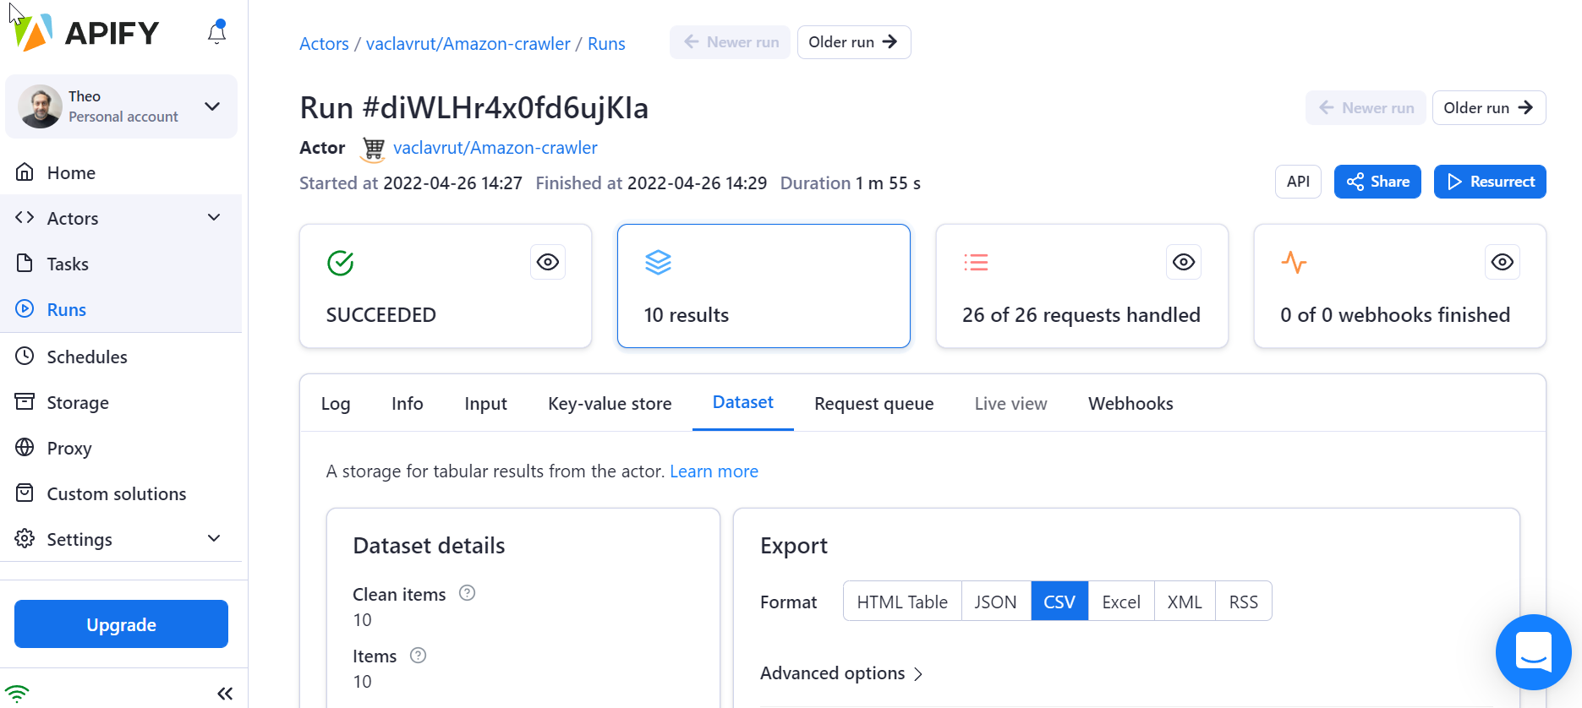Click the Home house icon
The height and width of the screenshot is (708, 1582).
pyautogui.click(x=25, y=172)
